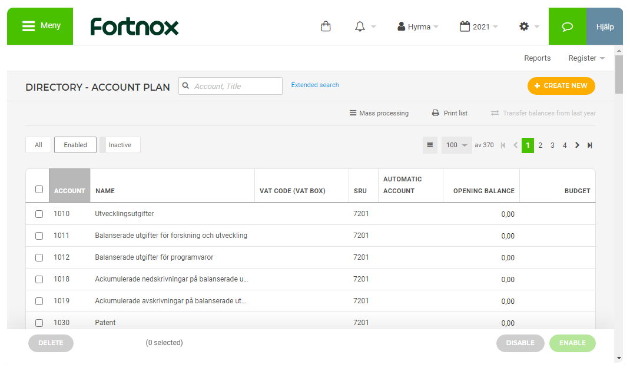The image size is (630, 371).
Task: Open the settings gear menu
Action: coord(524,26)
